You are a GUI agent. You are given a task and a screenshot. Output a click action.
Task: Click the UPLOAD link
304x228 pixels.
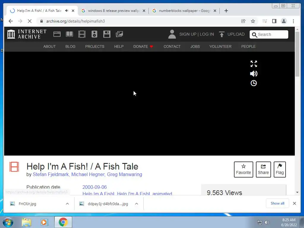click(x=236, y=34)
